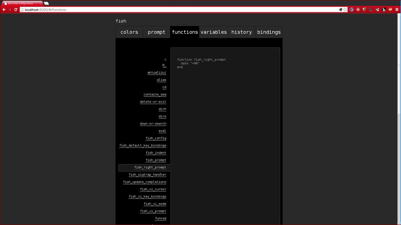Reload the page with refresh icon
This screenshot has height=225, width=401.
(16, 10)
